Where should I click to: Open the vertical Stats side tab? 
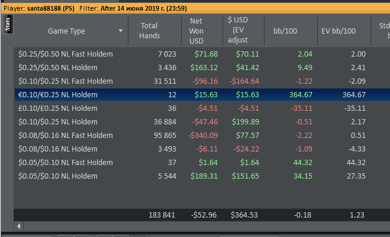[8, 24]
